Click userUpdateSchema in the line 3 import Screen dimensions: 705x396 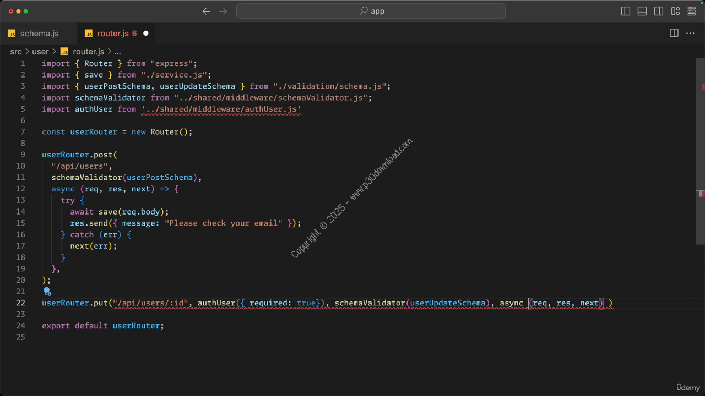(x=197, y=86)
